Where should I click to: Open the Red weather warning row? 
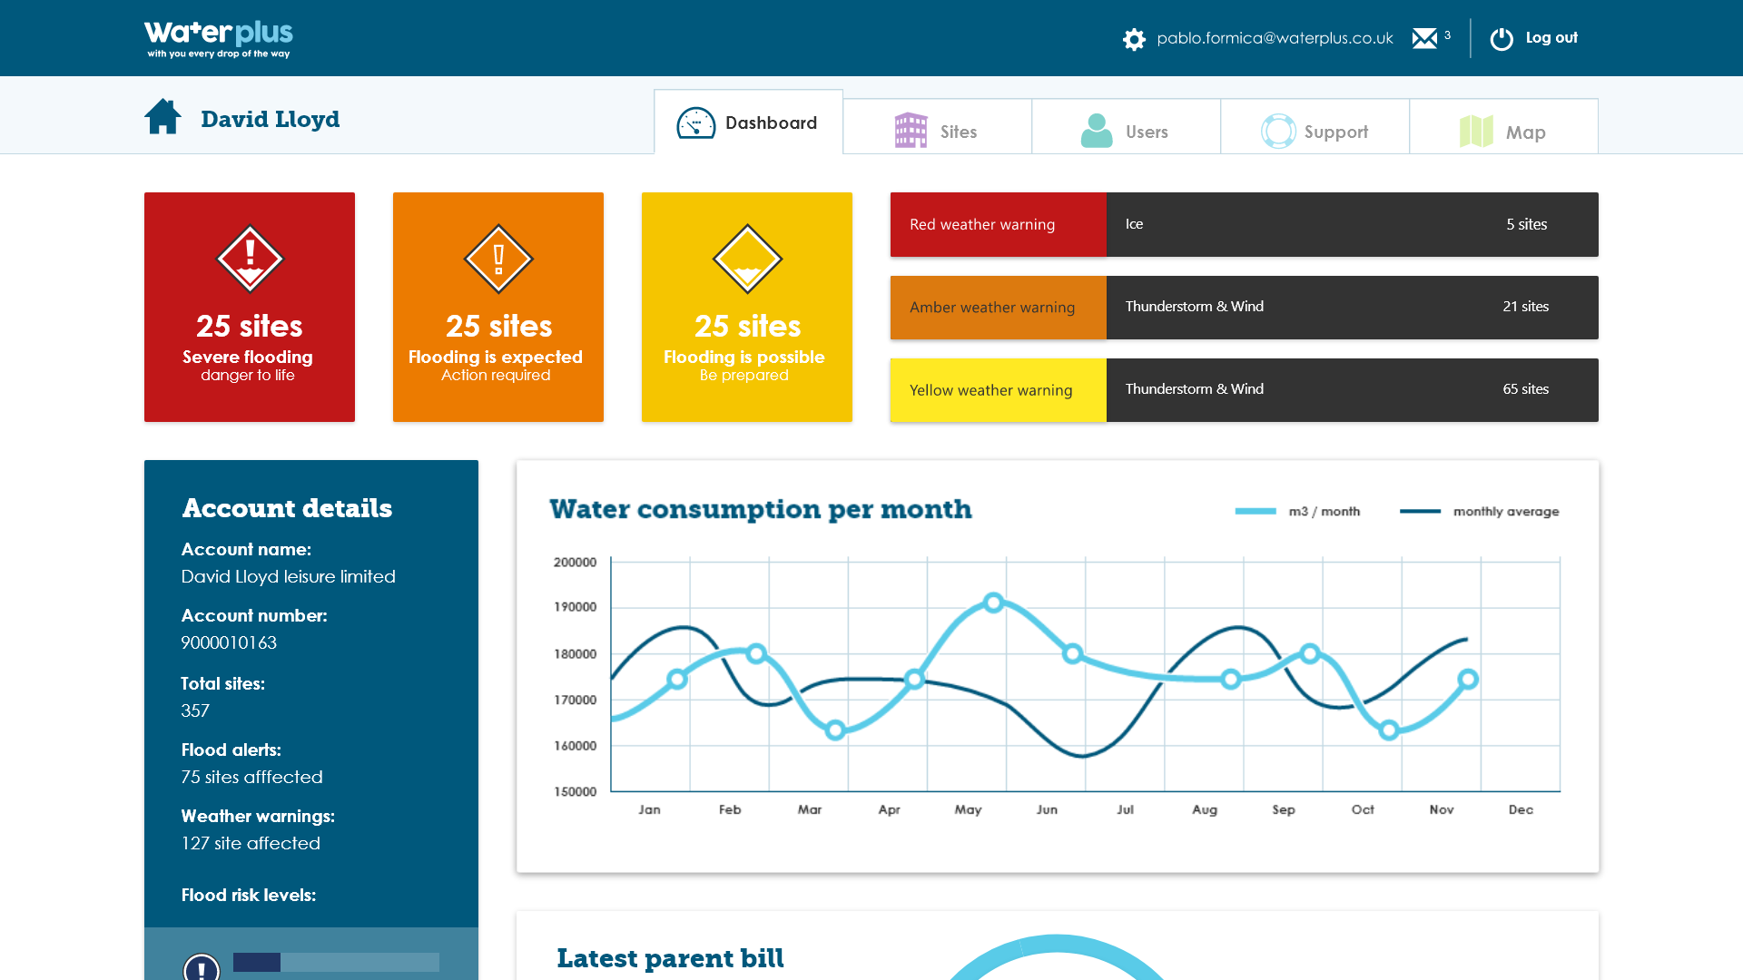(x=1245, y=224)
